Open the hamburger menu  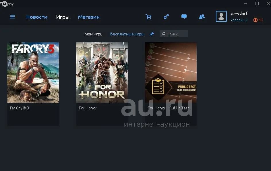(12, 17)
